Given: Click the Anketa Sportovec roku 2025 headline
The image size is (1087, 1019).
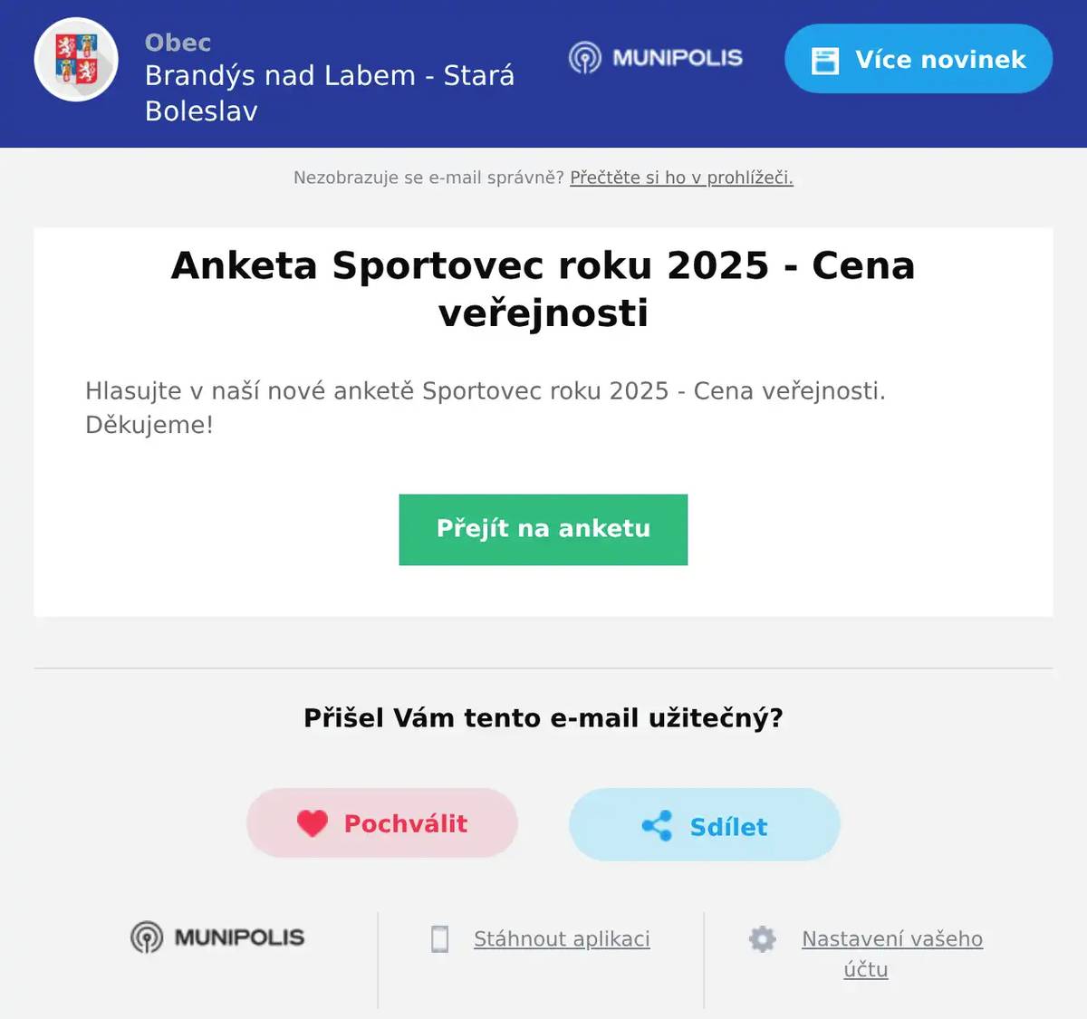Looking at the screenshot, I should click(543, 288).
